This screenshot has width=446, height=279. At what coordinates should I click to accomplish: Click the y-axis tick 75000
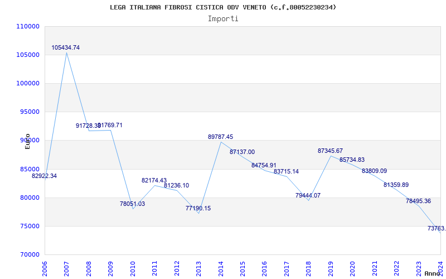tap(30, 226)
